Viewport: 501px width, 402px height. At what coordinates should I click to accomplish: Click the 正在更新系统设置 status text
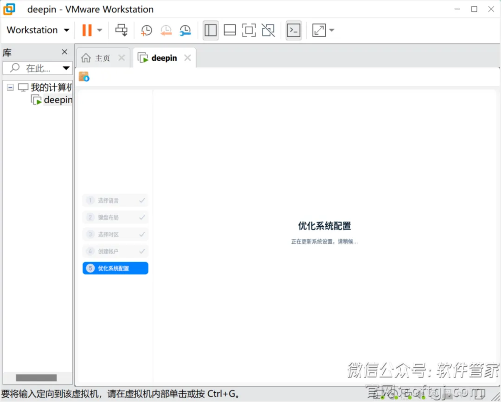coord(324,242)
